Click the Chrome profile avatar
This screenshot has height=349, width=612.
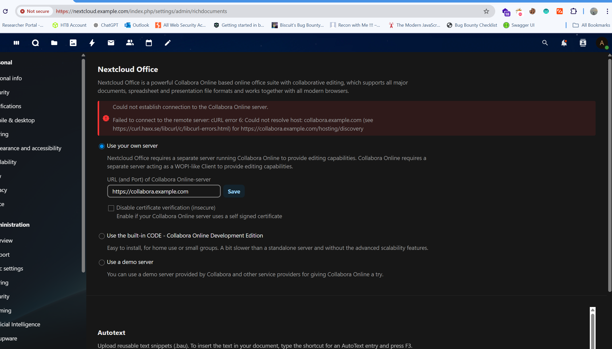pos(594,11)
